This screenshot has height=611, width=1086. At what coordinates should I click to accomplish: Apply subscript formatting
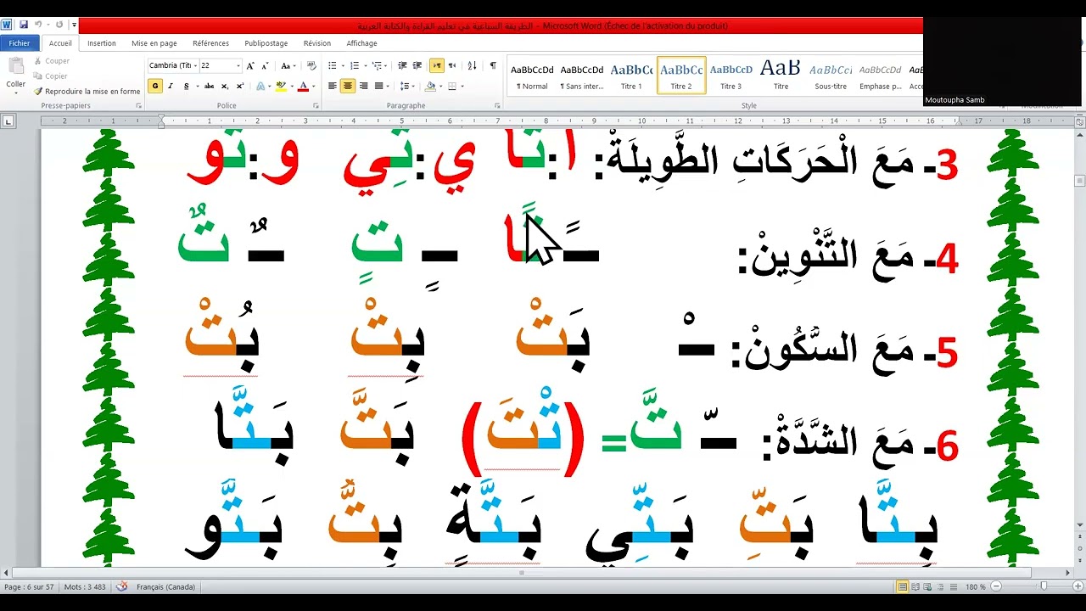point(225,86)
